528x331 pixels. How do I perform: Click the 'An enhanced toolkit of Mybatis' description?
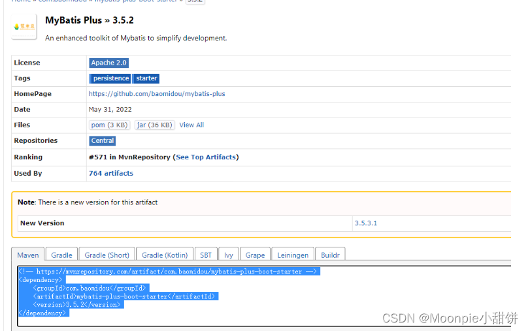click(136, 38)
